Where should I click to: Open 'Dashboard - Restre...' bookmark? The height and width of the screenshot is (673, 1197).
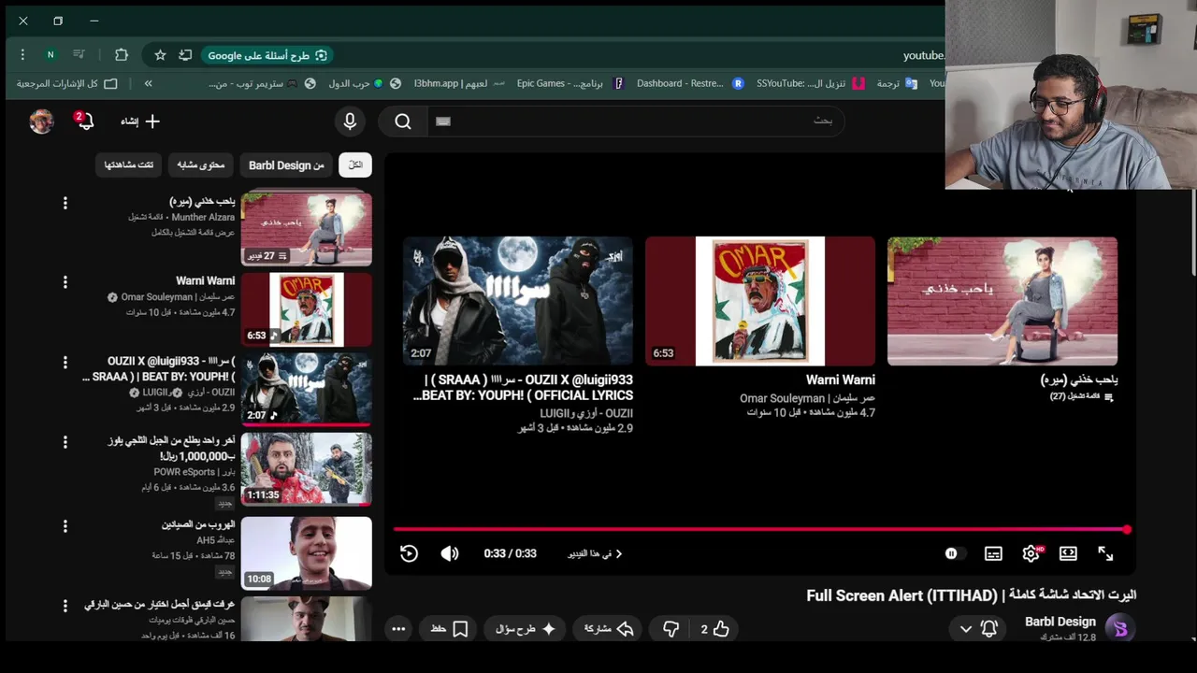click(x=690, y=83)
